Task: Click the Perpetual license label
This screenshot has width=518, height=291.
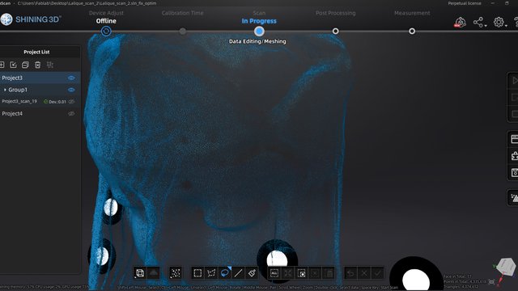Action: click(465, 3)
